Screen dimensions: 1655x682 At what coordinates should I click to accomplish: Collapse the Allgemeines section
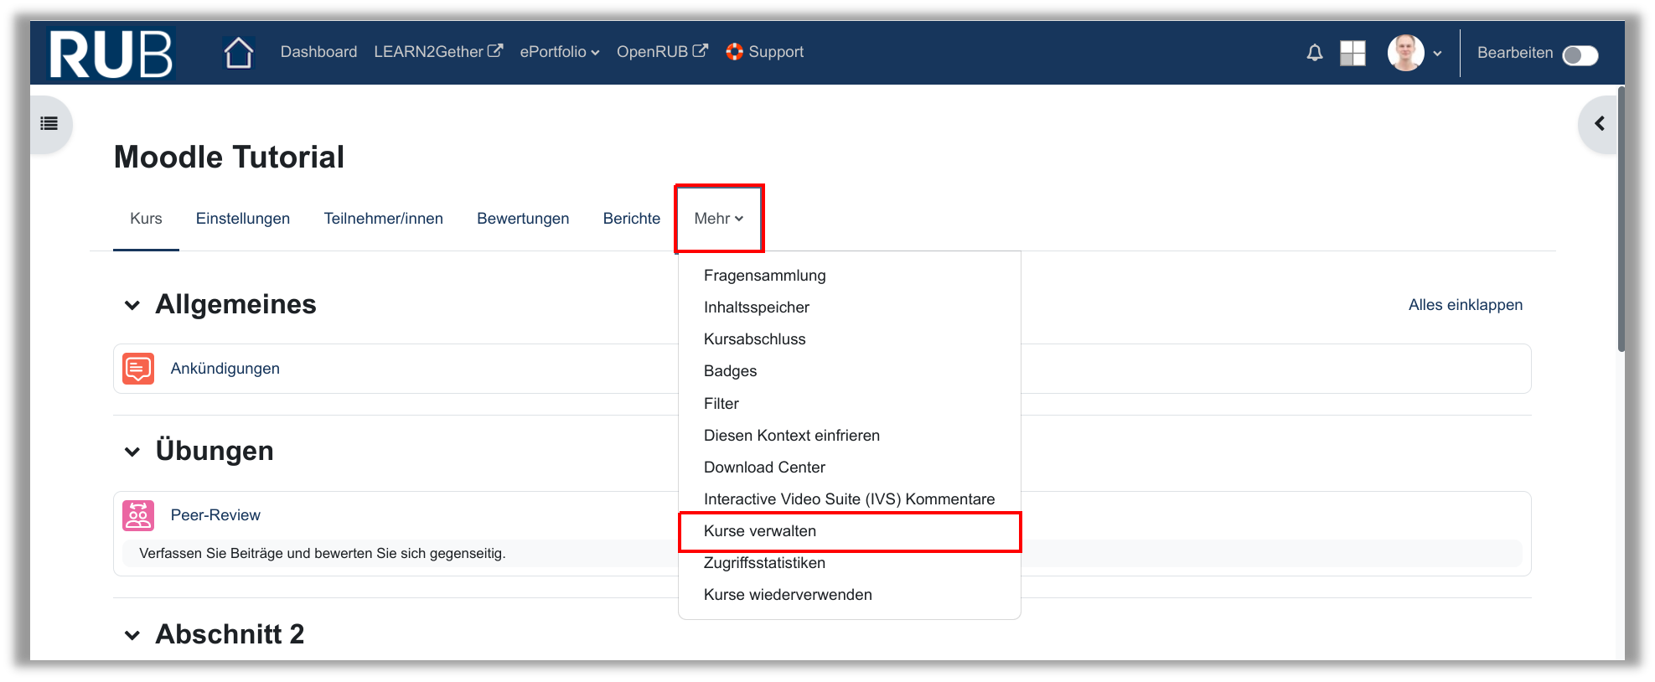pos(132,305)
